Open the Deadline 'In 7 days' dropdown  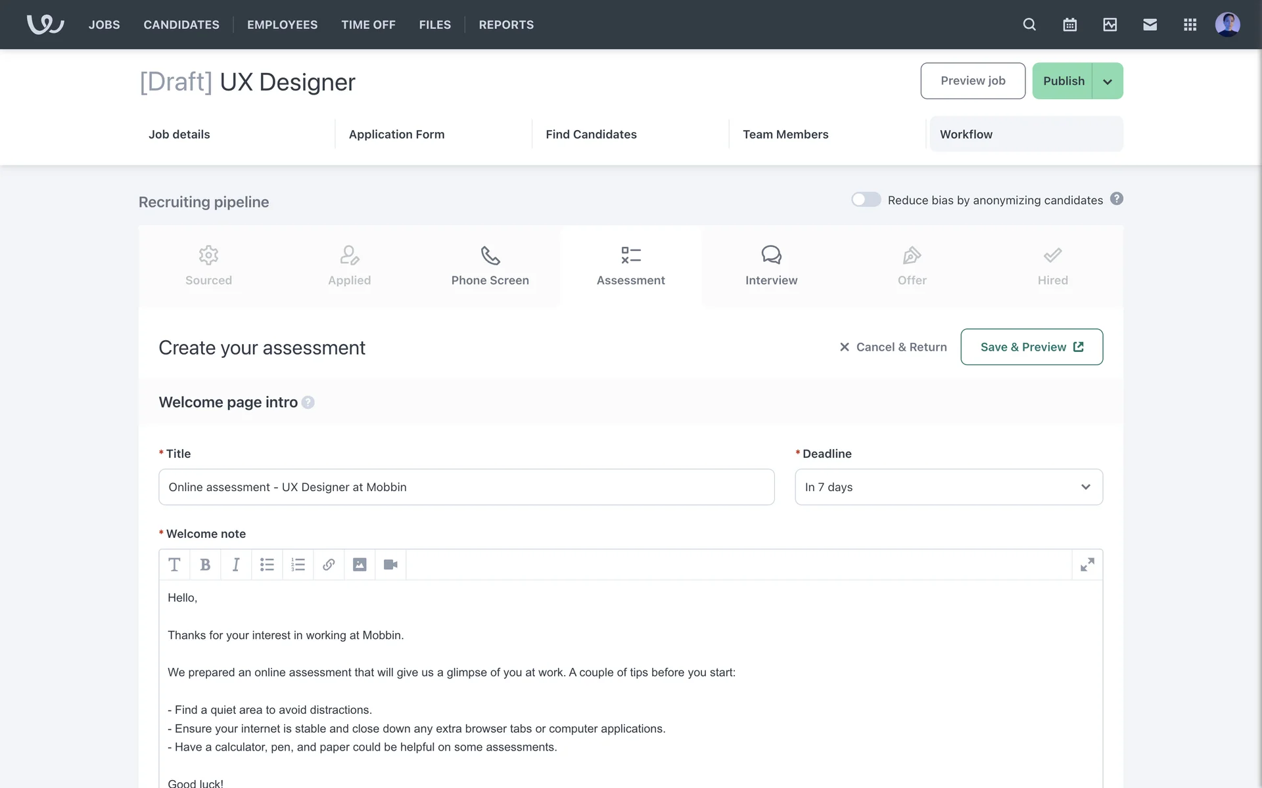click(x=948, y=487)
